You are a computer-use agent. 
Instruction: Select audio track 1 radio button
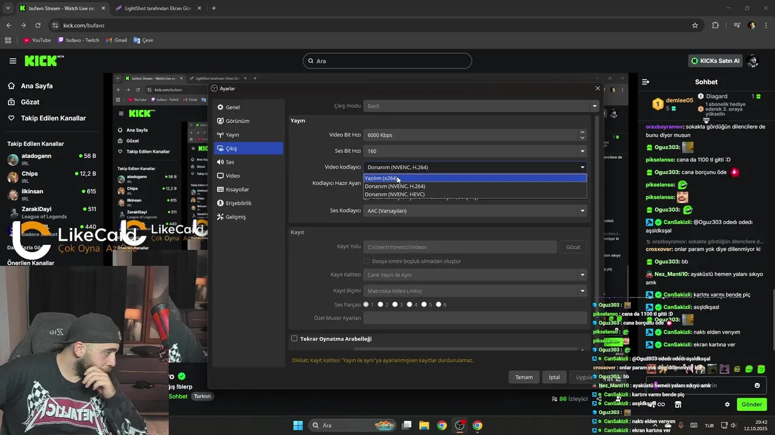coord(366,304)
